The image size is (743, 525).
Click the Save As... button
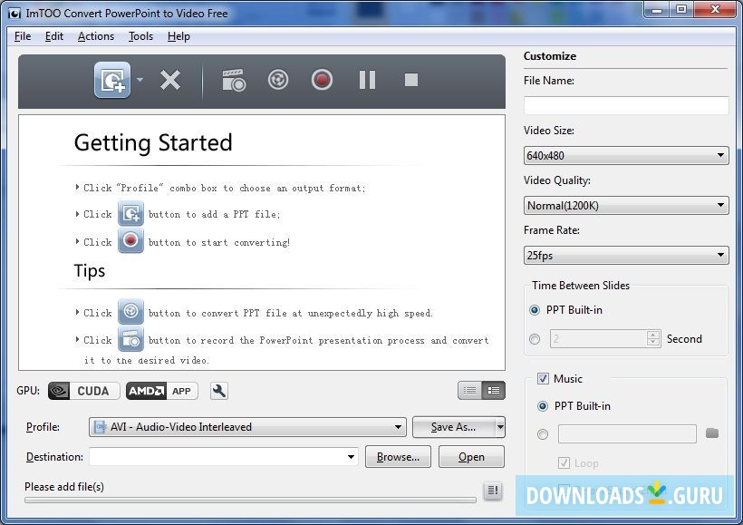[453, 427]
